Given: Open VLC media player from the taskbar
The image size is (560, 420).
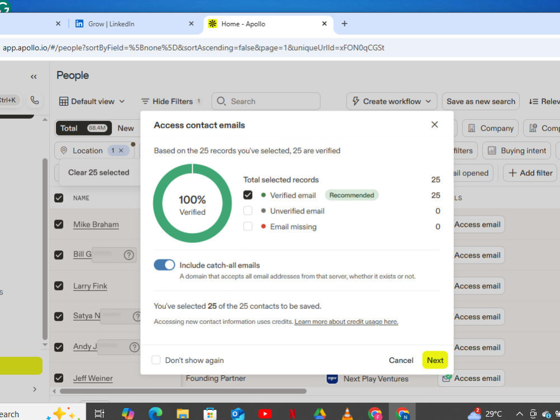Looking at the screenshot, I should pyautogui.click(x=347, y=414).
